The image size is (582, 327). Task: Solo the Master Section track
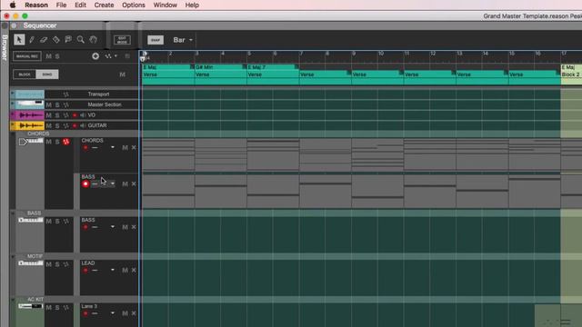(57, 105)
